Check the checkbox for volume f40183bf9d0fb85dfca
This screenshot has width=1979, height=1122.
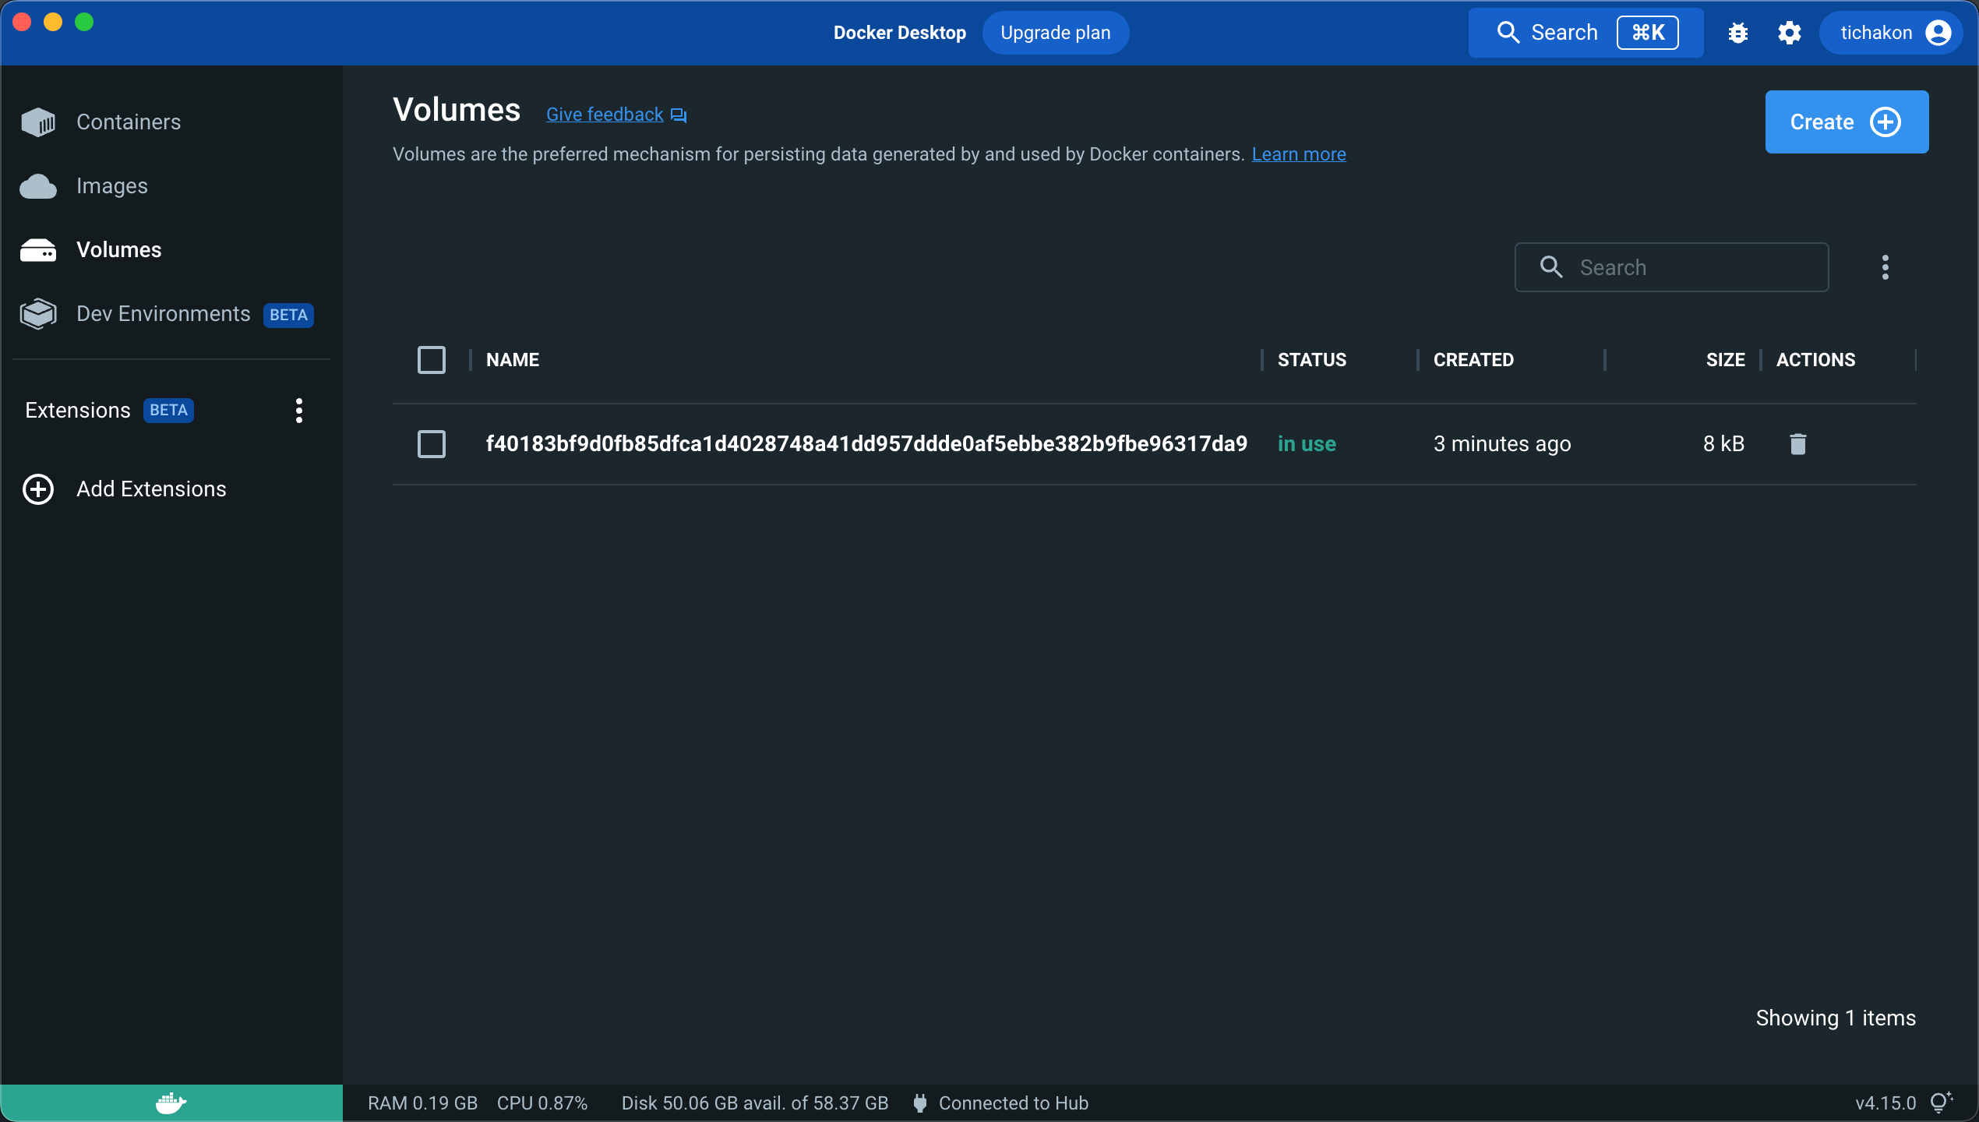point(432,443)
